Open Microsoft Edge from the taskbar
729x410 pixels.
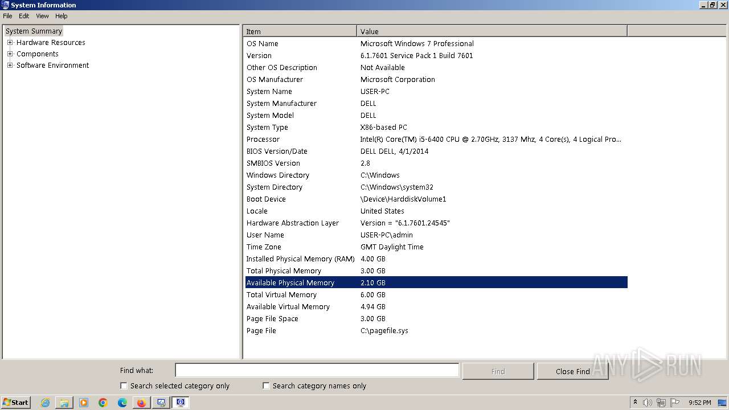pyautogui.click(x=122, y=403)
